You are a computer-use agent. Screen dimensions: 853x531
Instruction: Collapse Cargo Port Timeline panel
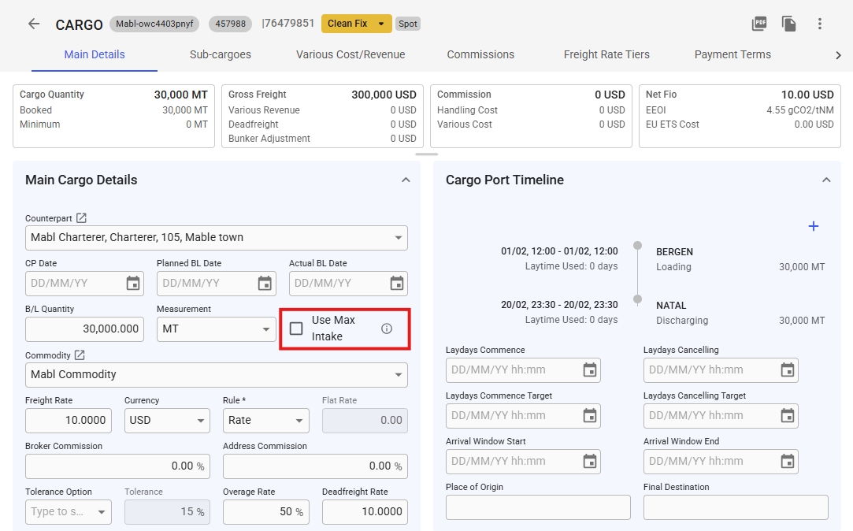(826, 180)
